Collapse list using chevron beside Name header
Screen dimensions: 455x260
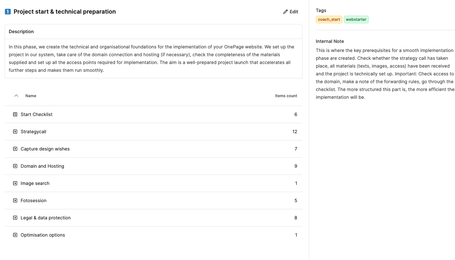click(x=16, y=96)
